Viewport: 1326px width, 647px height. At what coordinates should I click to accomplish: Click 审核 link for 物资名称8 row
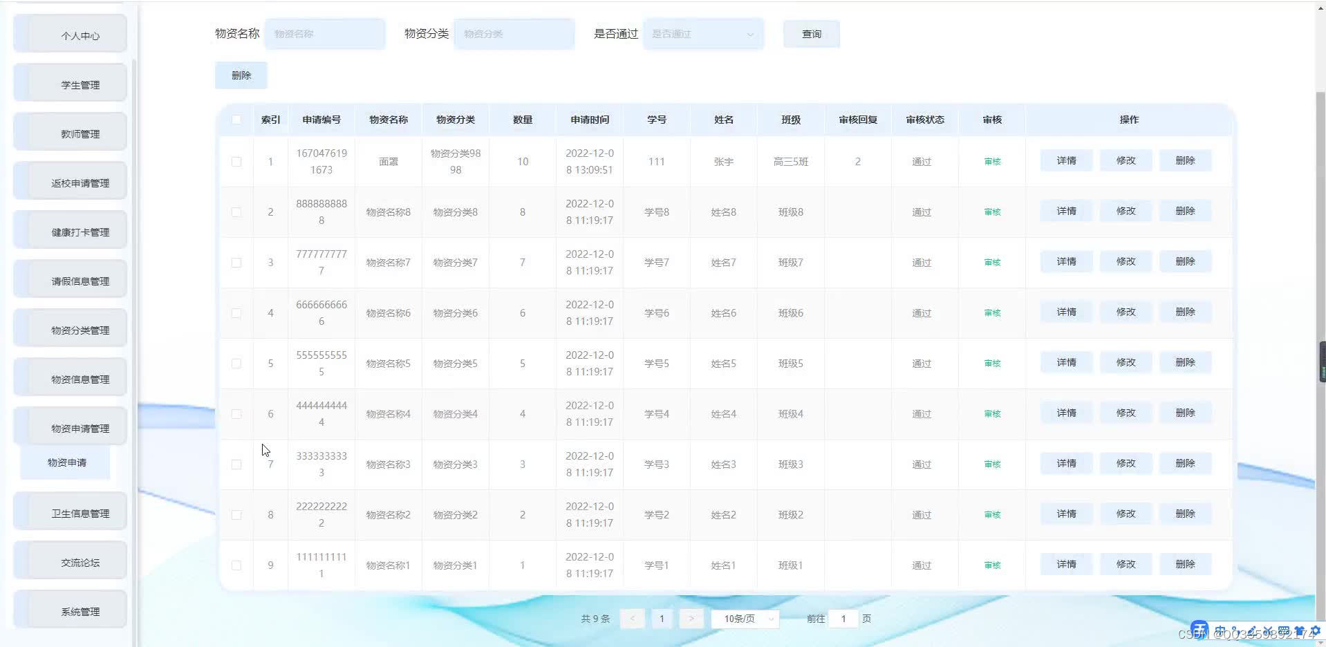coord(992,212)
